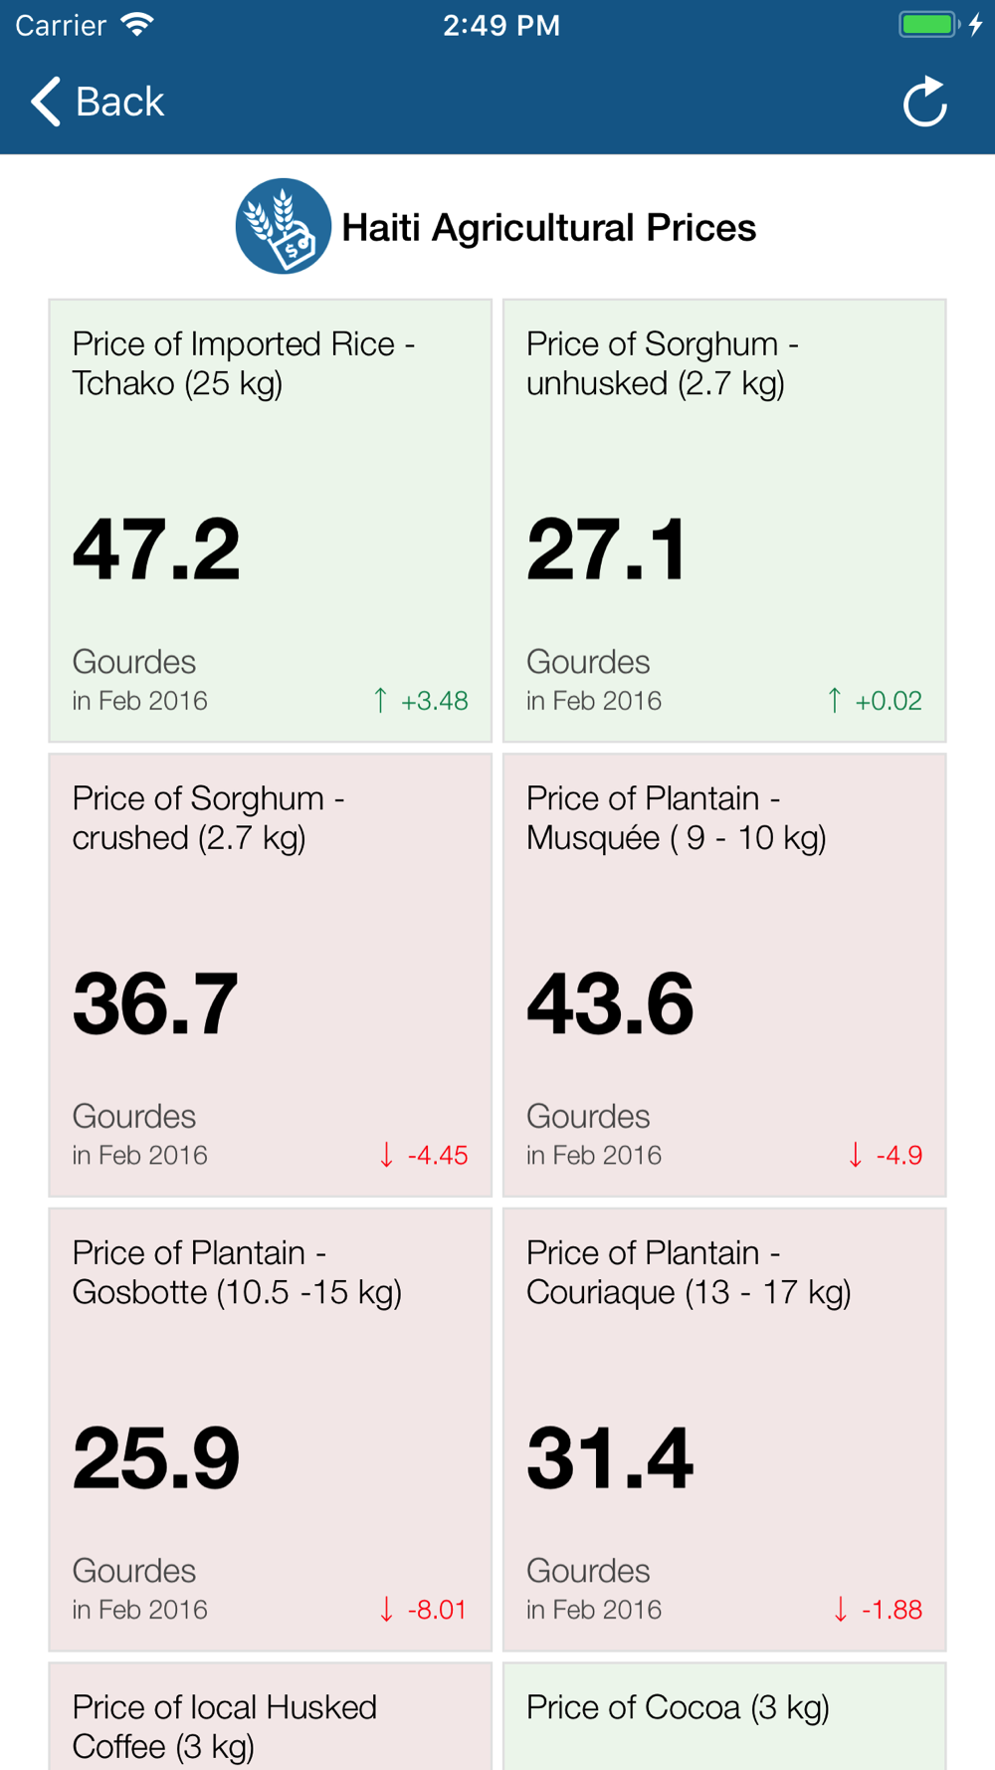Tap the red down arrow beside -8.01
Image resolution: width=995 pixels, height=1770 pixels.
pos(386,1609)
